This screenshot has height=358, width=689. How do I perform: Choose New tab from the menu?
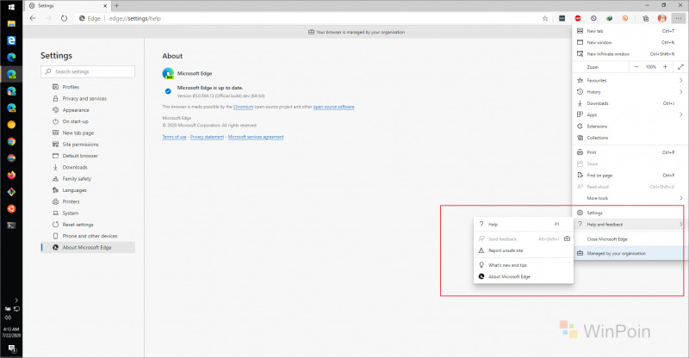630,31
